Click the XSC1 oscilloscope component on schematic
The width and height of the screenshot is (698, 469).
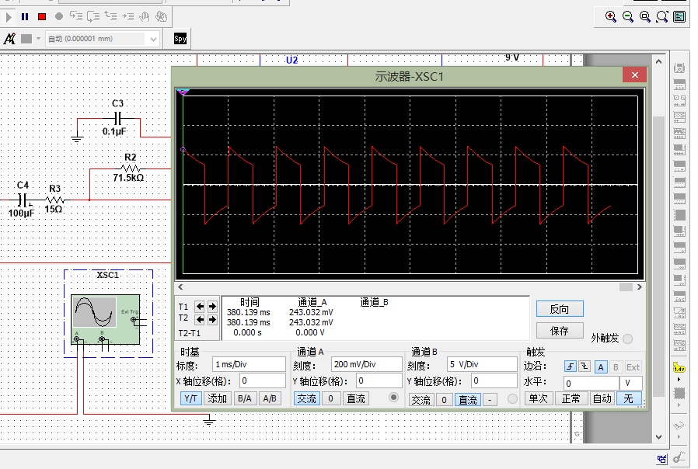click(x=106, y=320)
